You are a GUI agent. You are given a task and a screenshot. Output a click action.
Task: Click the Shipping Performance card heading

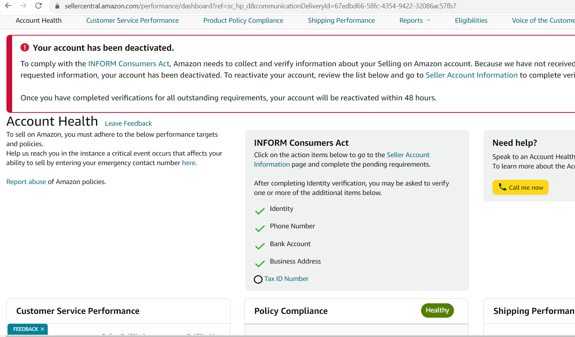click(534, 311)
